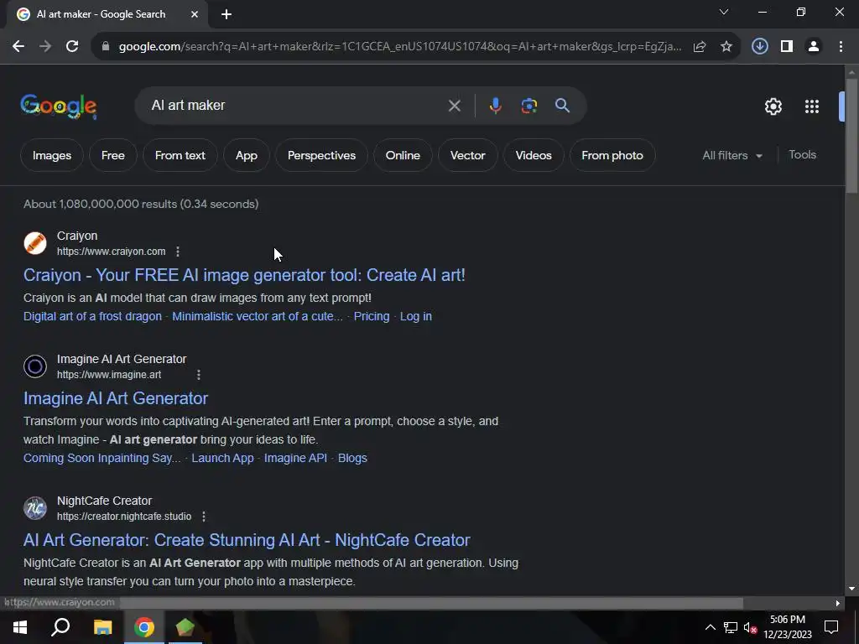859x644 pixels.
Task: Apply the App filter chip
Action: click(247, 155)
